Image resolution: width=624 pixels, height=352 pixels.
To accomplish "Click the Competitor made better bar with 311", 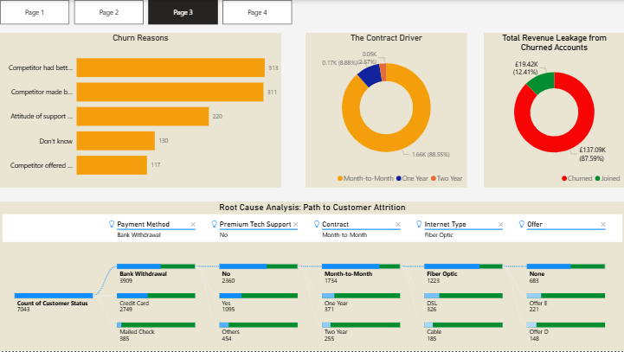I will 170,92.
